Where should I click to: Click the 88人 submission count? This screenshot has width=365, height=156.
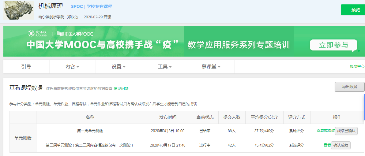click(231, 131)
